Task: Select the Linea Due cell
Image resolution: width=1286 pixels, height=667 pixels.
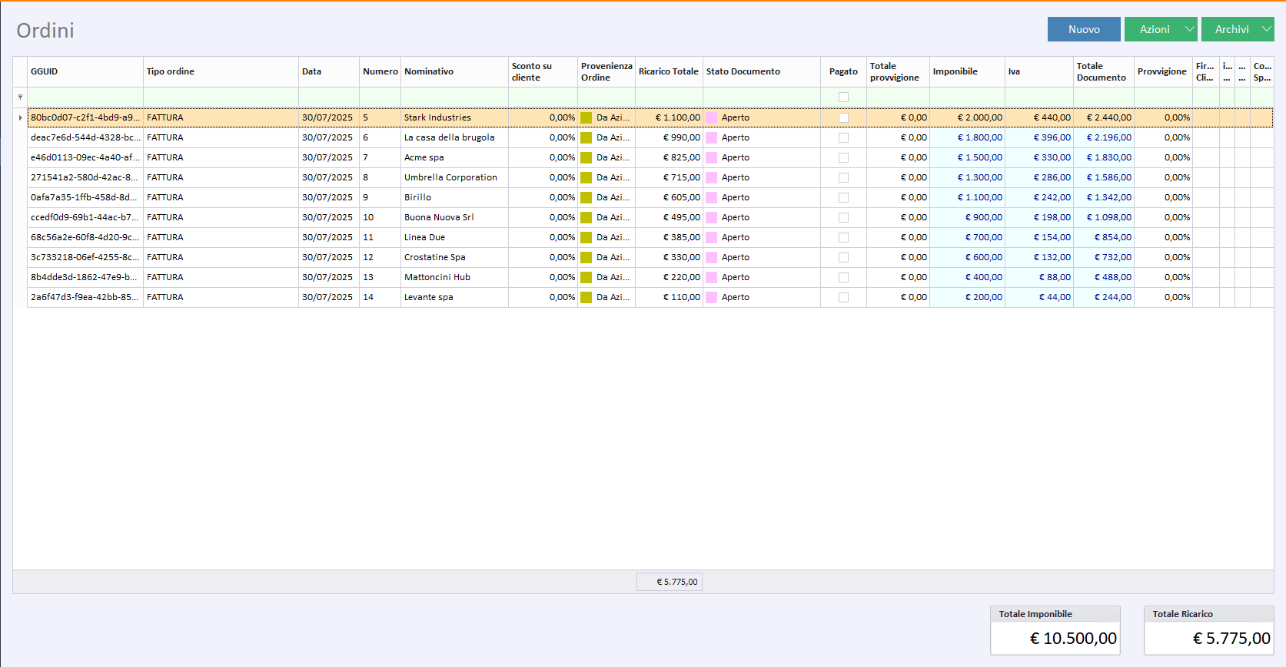Action: (455, 237)
